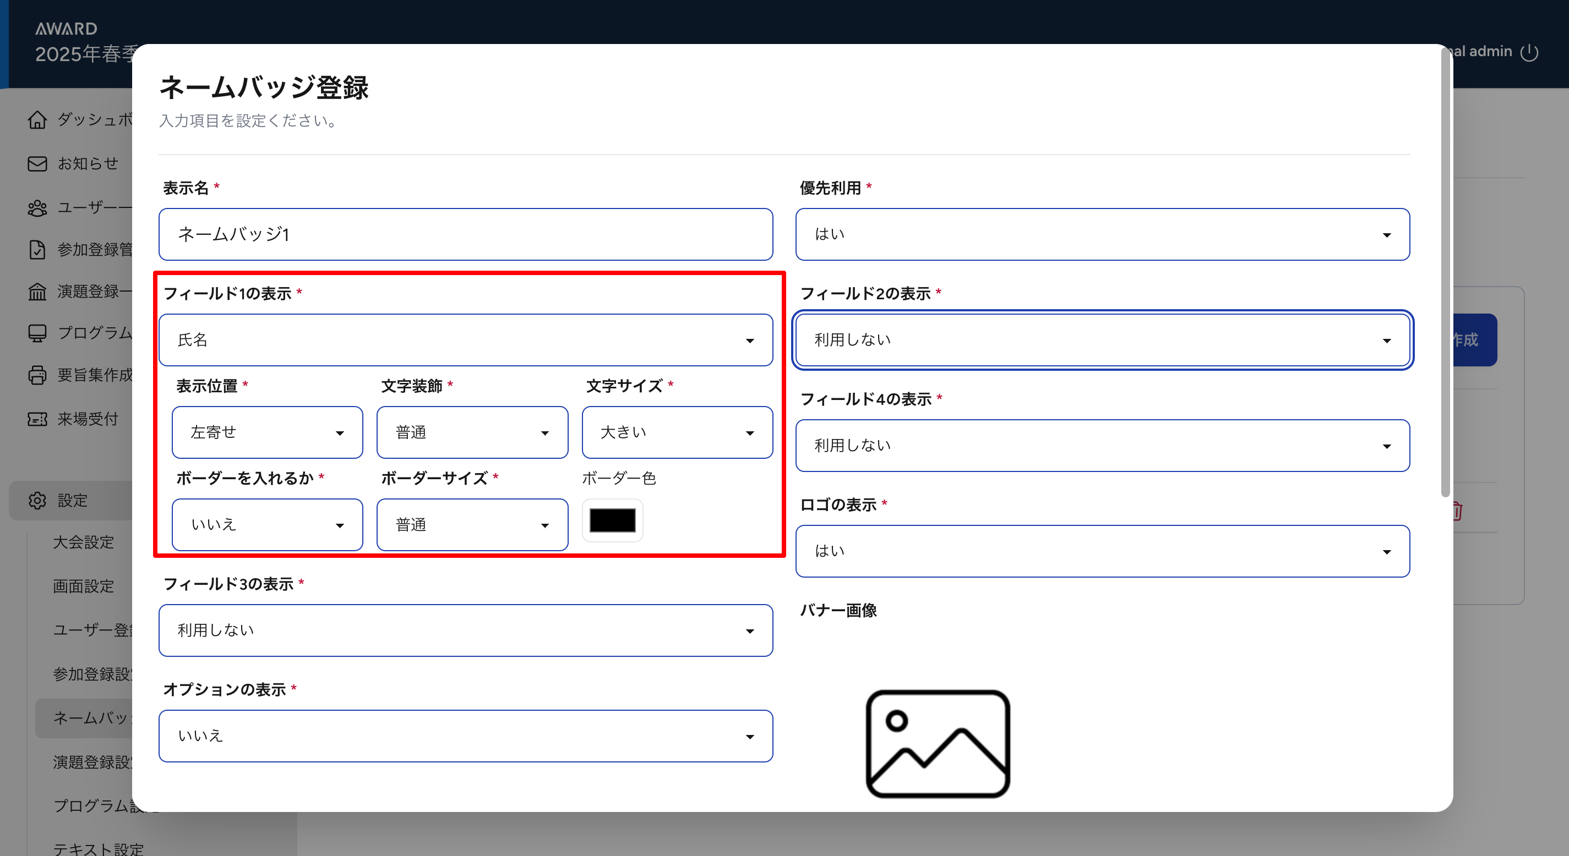
Task: Click the banner image placeholder
Action: click(938, 743)
